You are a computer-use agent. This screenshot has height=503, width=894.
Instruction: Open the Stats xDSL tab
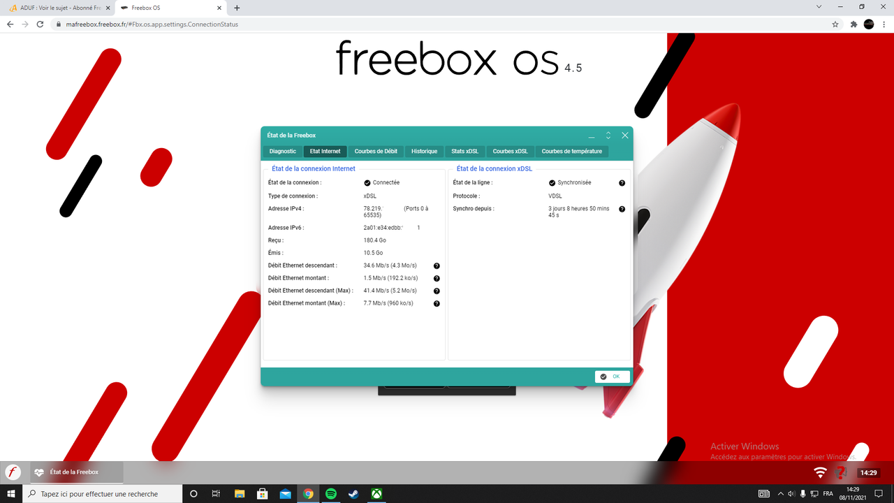tap(465, 152)
